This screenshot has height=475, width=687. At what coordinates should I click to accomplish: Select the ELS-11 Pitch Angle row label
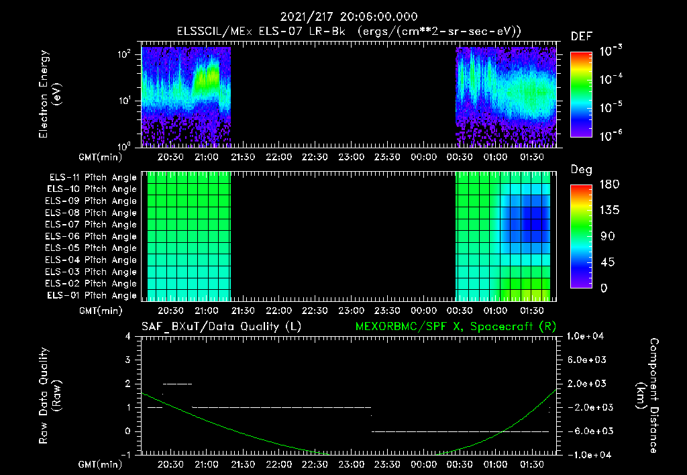click(93, 178)
